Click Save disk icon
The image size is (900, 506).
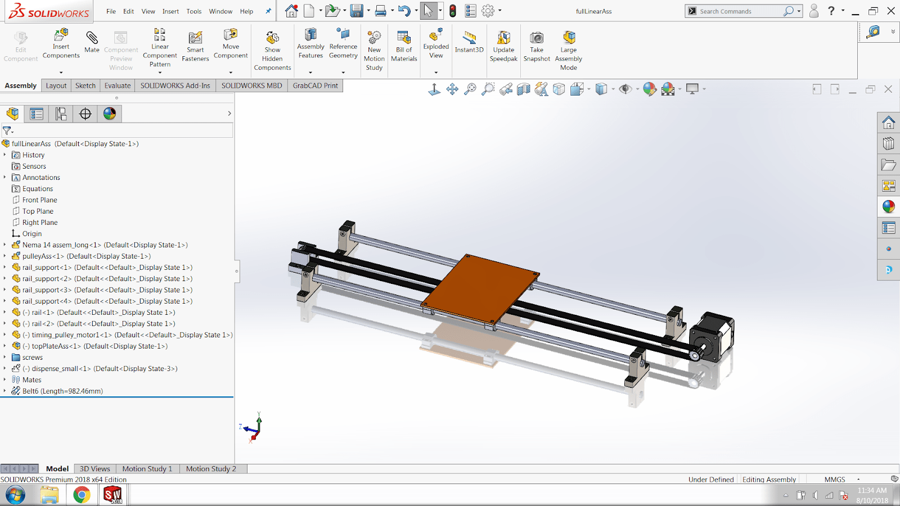pos(357,11)
